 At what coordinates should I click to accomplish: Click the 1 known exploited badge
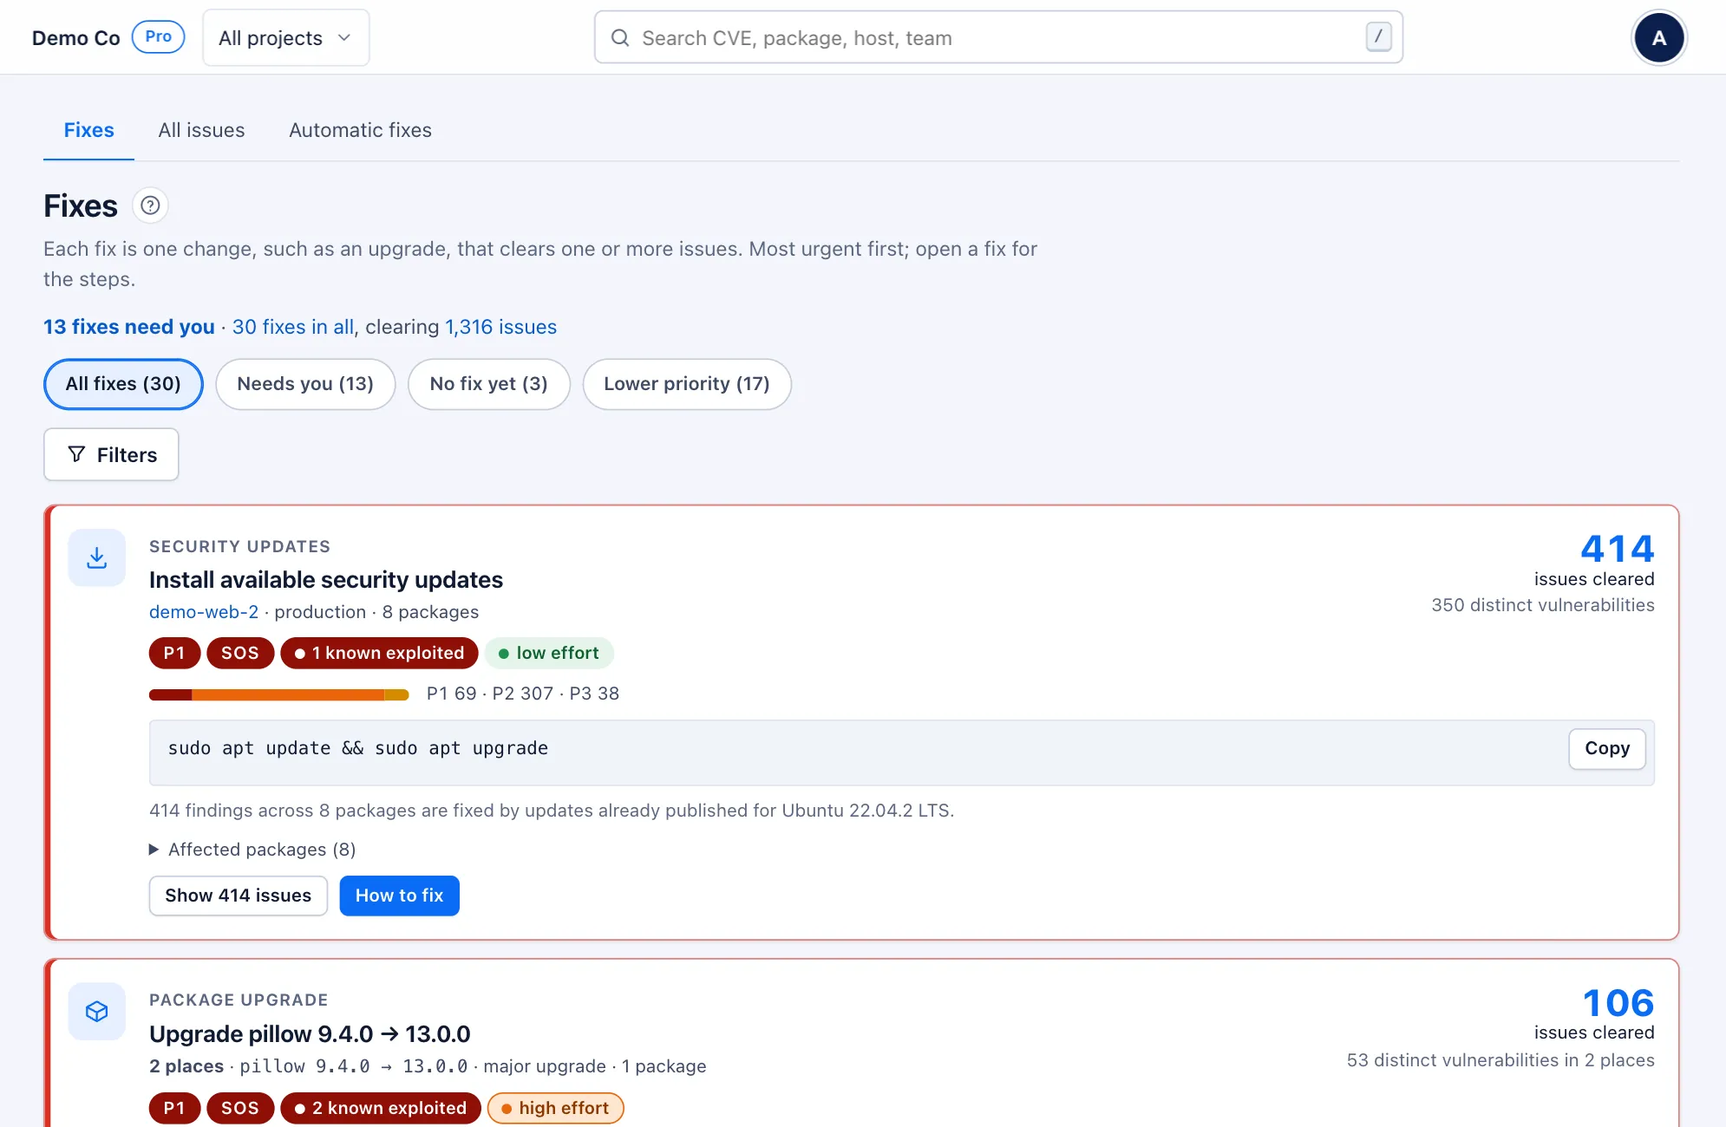tap(379, 653)
